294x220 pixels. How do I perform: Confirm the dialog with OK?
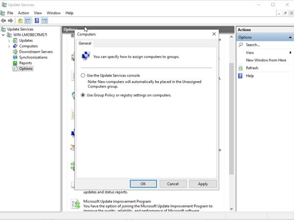point(143,184)
